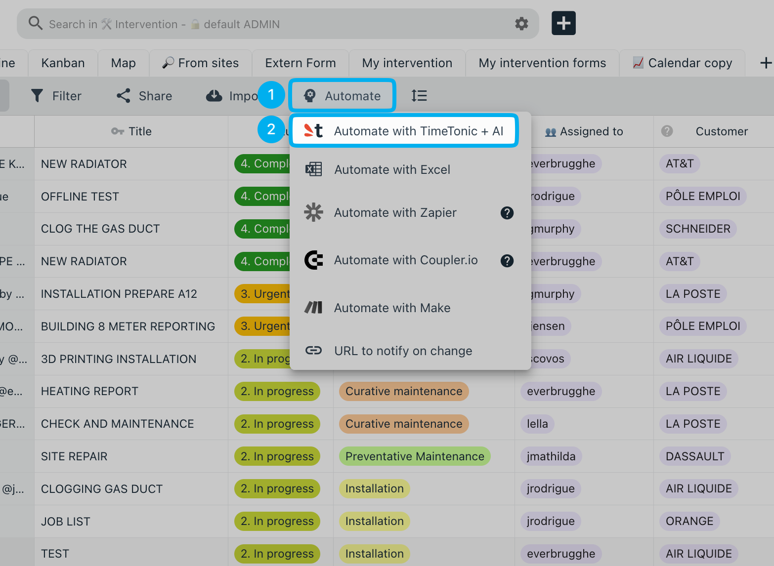Select URL to notify on change
Screen dimensions: 774x566
tap(410, 351)
